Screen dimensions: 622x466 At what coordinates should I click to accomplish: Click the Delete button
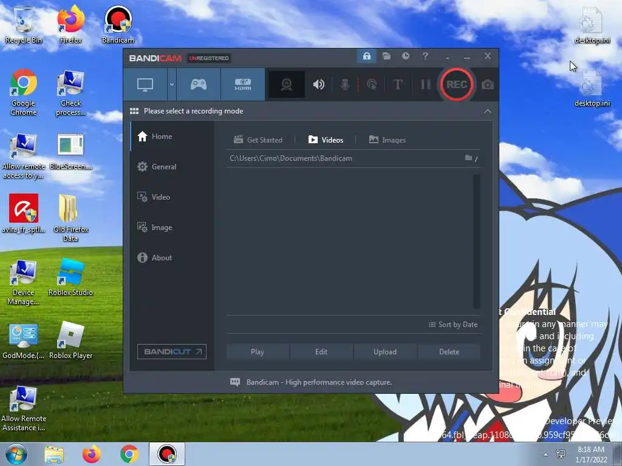(449, 352)
